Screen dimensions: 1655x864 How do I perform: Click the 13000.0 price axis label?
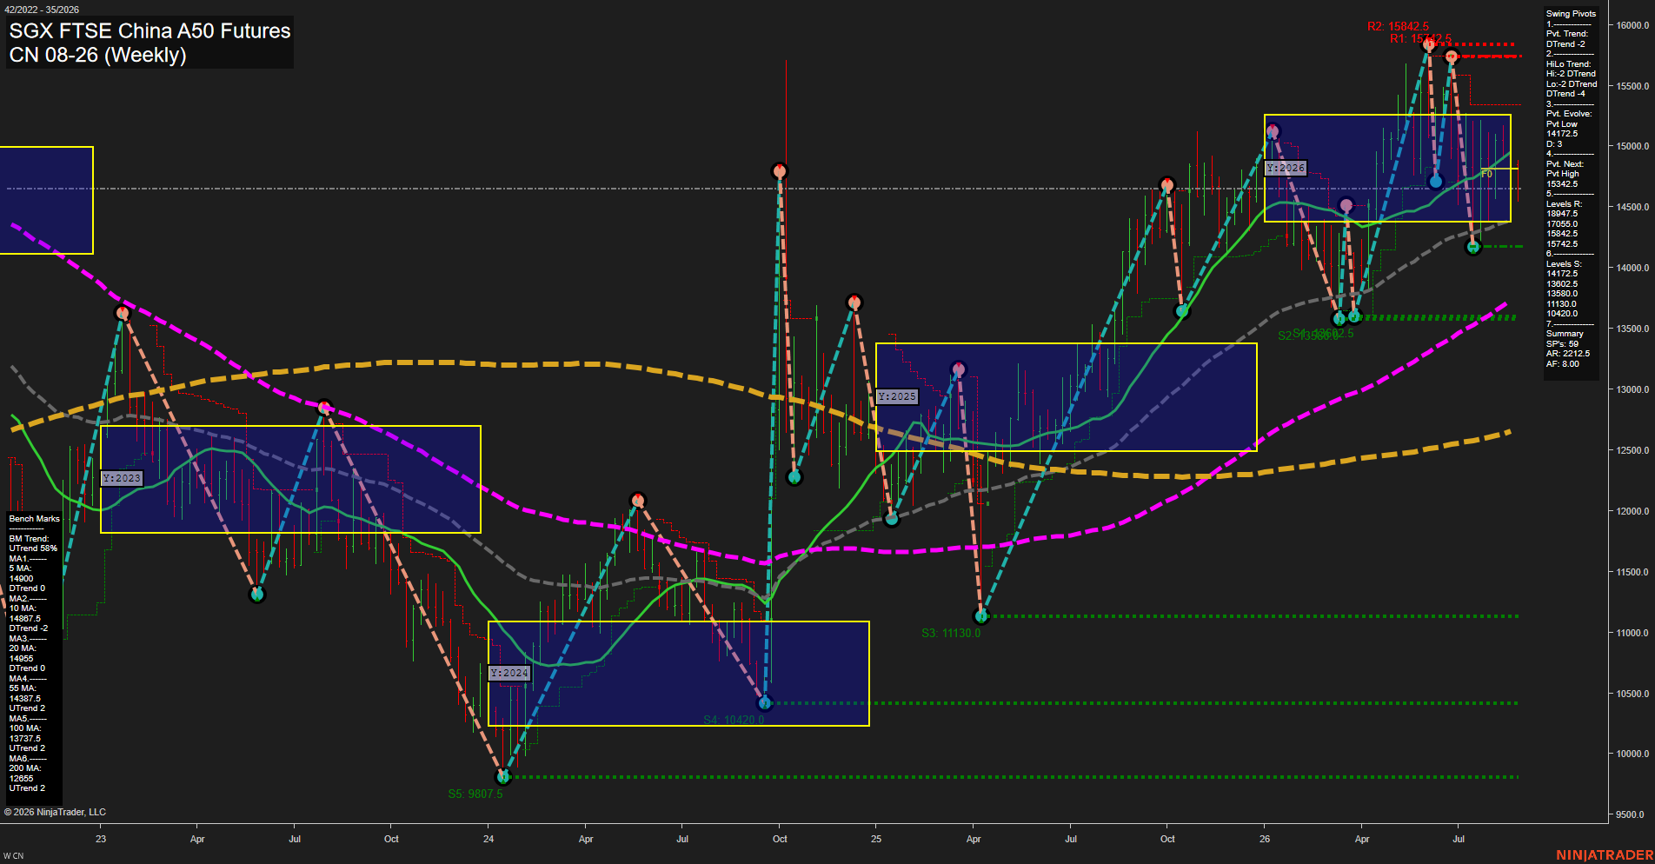(x=1632, y=389)
